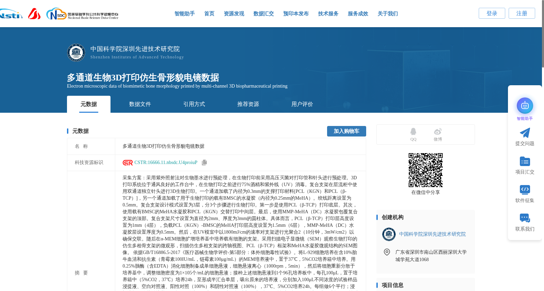The width and height of the screenshot is (544, 291).
Task: Open 软件征集 code icon
Action: point(525,189)
